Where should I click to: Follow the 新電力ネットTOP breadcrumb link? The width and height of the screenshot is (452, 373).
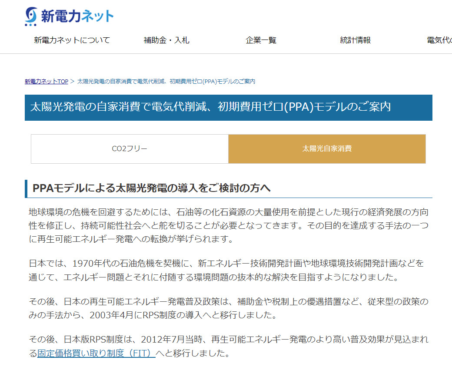[47, 82]
